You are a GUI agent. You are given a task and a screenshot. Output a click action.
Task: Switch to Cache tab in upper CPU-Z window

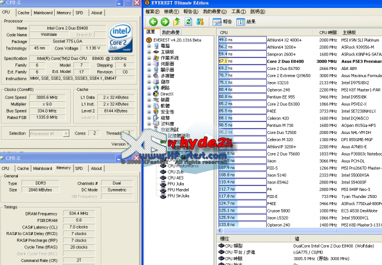click(23, 13)
